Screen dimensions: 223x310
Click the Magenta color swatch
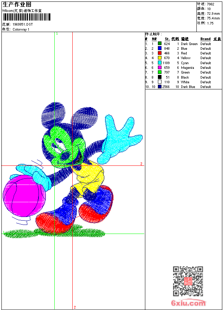pos(160,67)
